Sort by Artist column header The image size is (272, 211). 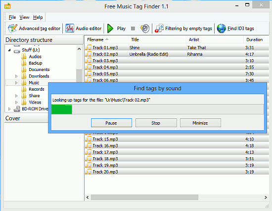point(215,39)
